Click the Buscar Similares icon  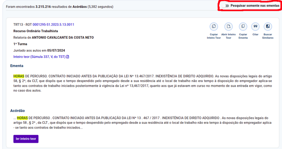tap(268, 27)
